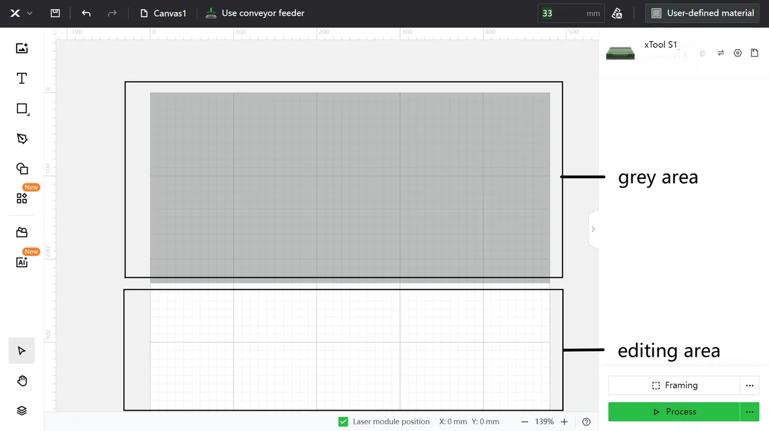Viewport: 769px width, 431px height.
Task: Switch to the Canvas1 tab
Action: 163,13
